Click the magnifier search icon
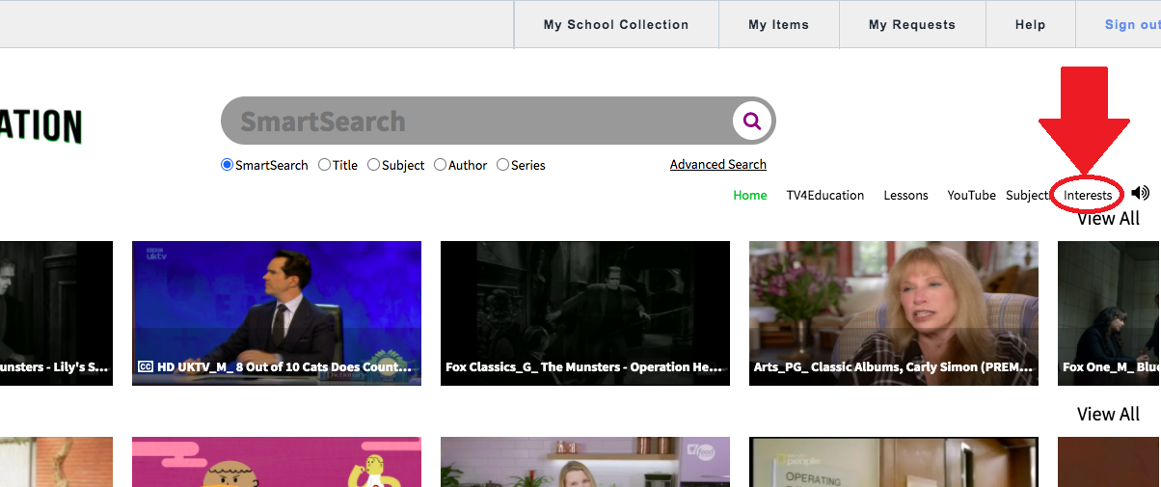1161x487 pixels. (x=752, y=122)
